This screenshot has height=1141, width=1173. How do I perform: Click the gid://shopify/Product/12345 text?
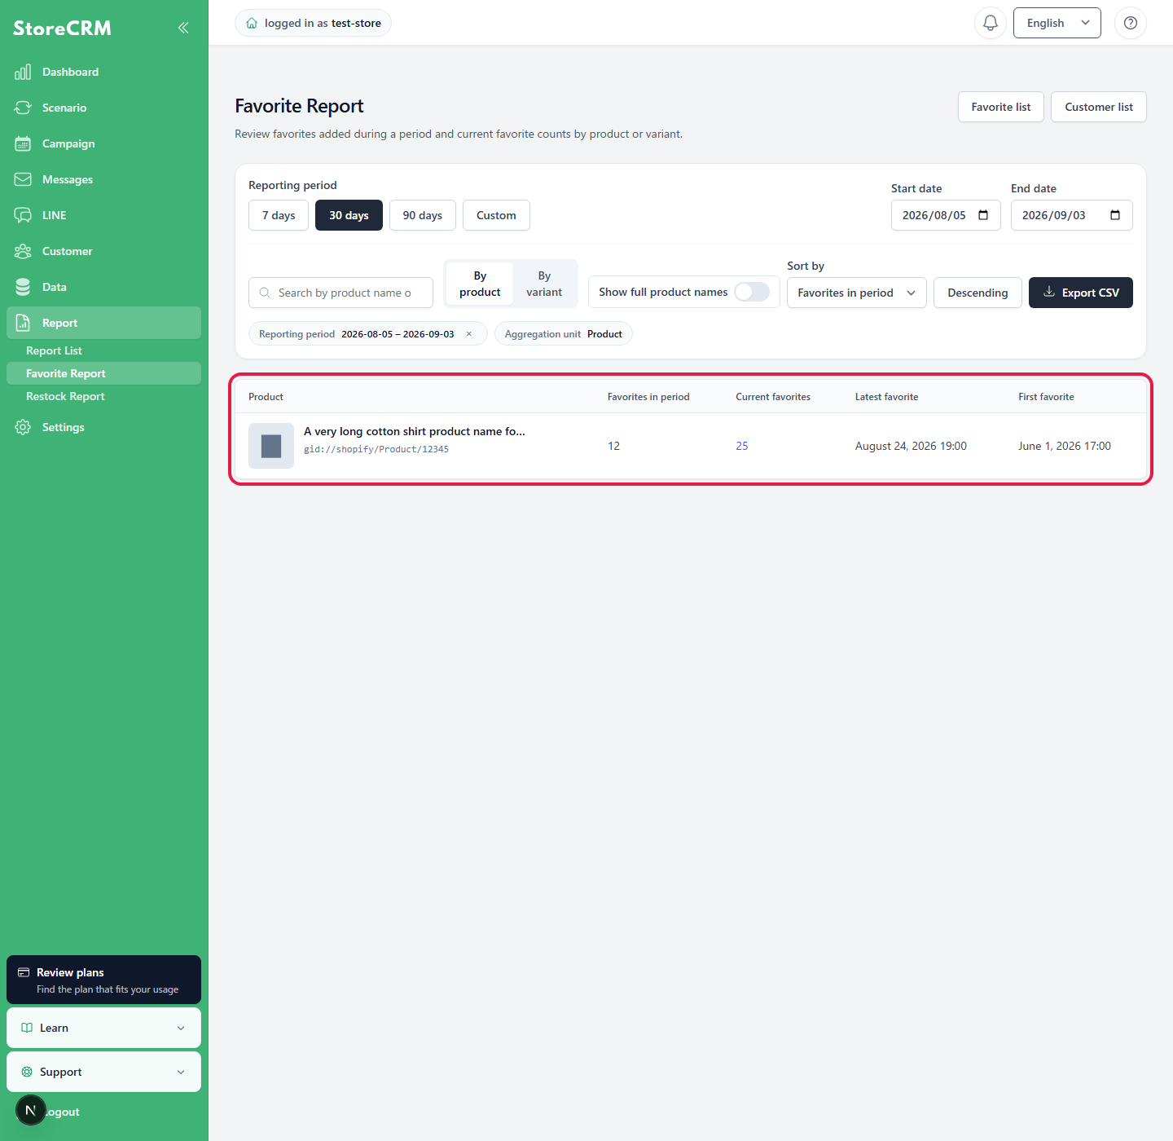(376, 449)
